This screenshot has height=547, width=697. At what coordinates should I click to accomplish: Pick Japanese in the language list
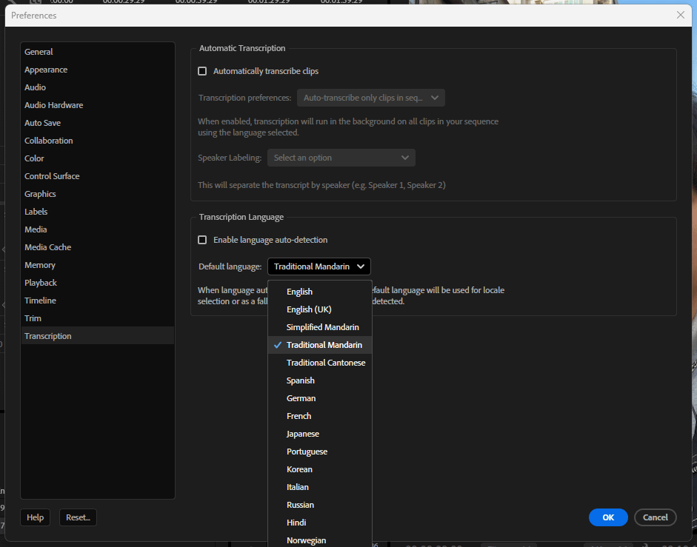[x=303, y=434]
